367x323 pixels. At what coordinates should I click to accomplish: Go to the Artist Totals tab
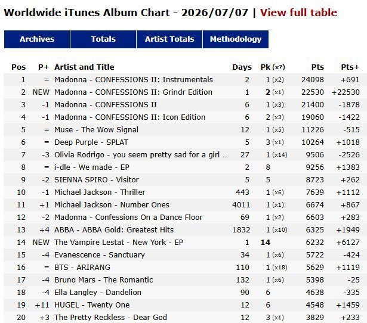(169, 39)
